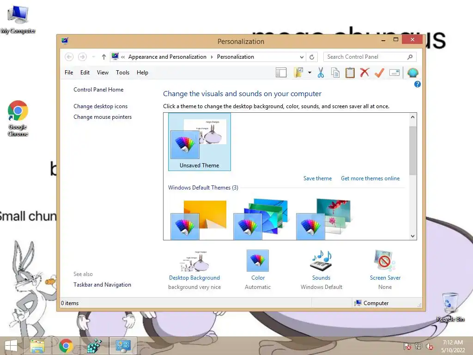Screen dimensions: 473x355
Task: Click the folder options toolbar icon
Action: coord(298,73)
